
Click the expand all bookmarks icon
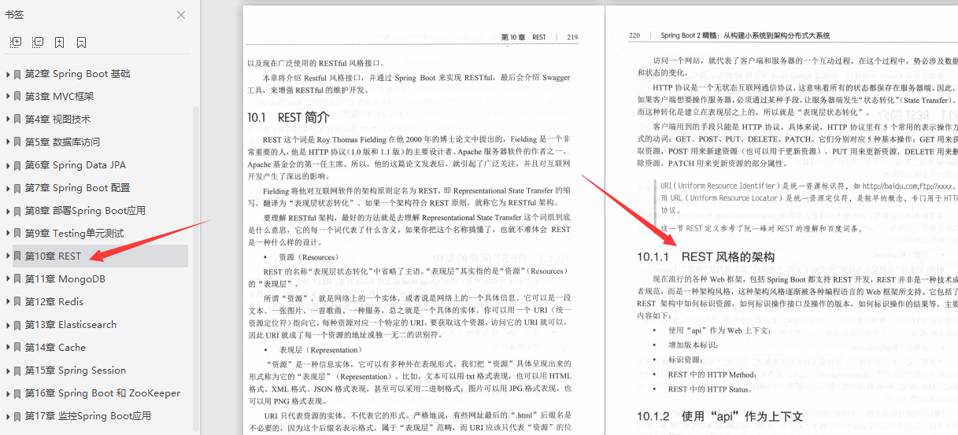(x=15, y=42)
